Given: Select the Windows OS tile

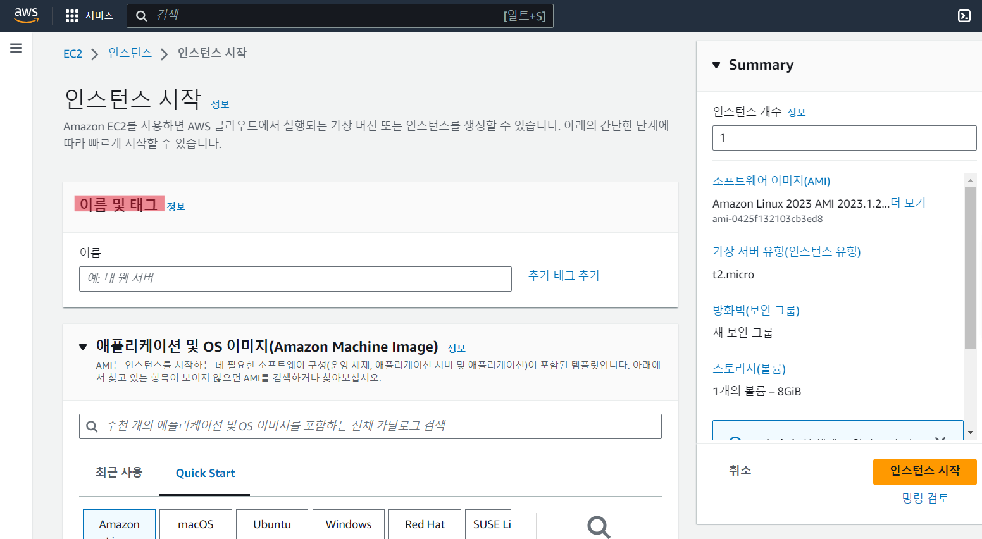Looking at the screenshot, I should point(349,524).
